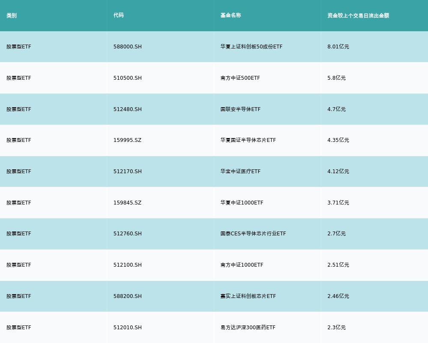Click the 资金较上个交易日流出金额 header

358,15
